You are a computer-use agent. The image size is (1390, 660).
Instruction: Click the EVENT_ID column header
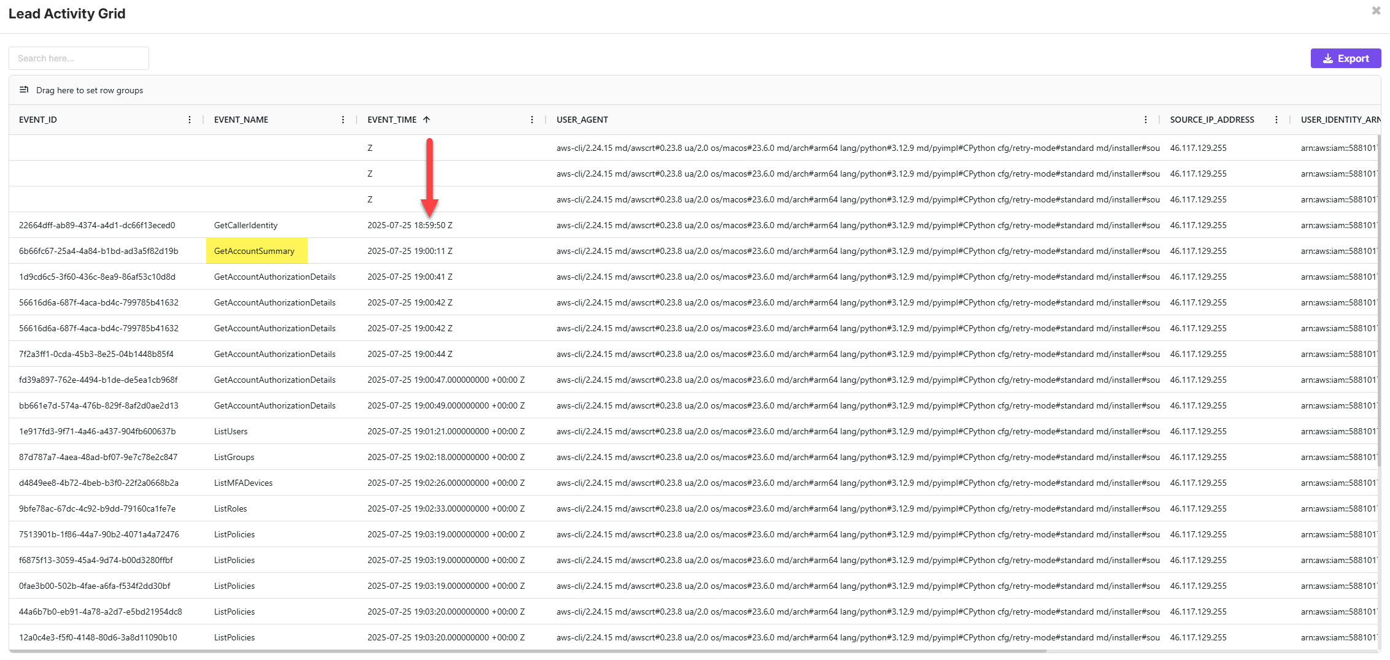(x=38, y=120)
